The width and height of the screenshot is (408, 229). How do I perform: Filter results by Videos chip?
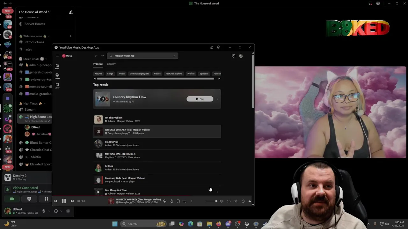point(157,73)
